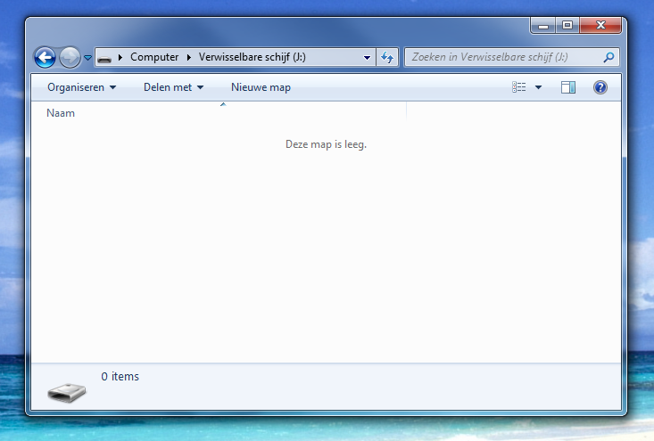This screenshot has width=654, height=441.
Task: Refresh the folder with the refresh icon
Action: point(387,58)
